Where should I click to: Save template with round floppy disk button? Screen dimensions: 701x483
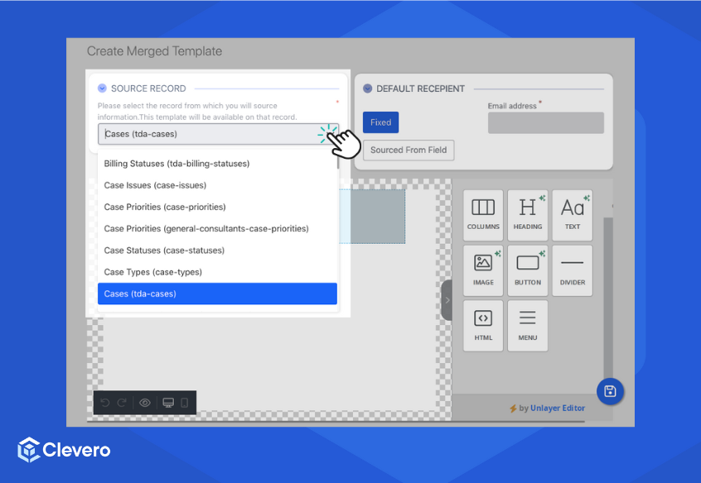click(610, 391)
